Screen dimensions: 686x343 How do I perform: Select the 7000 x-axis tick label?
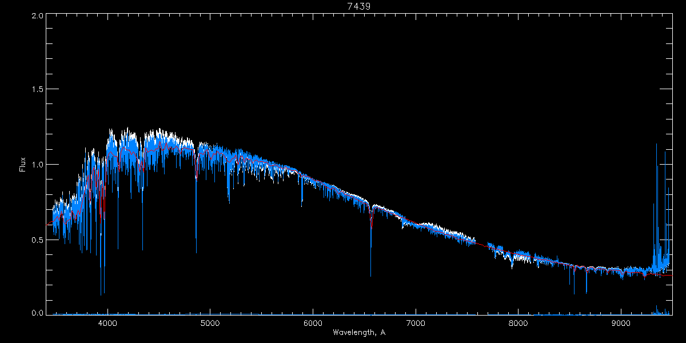(416, 323)
